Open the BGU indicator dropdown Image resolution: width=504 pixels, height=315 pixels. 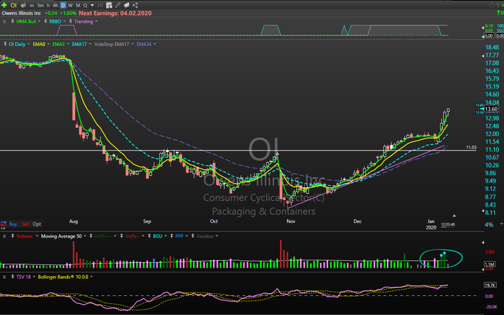click(x=166, y=236)
